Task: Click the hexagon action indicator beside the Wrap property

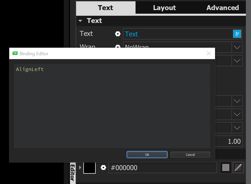Action: [118, 47]
